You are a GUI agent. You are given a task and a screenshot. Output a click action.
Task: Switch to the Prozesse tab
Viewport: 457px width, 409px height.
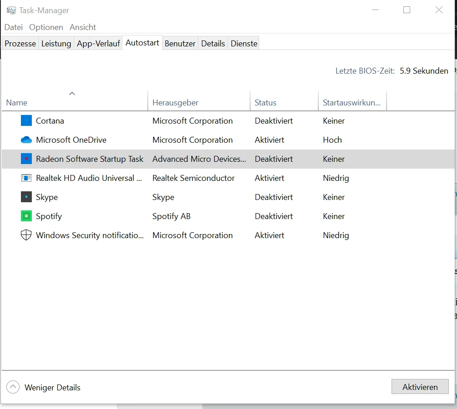20,44
